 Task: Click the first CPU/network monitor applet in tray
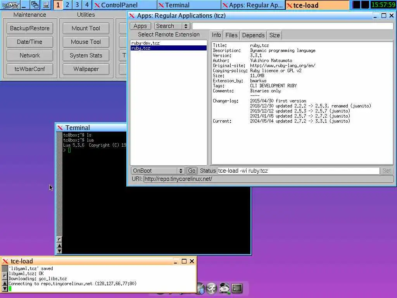tap(356, 5)
